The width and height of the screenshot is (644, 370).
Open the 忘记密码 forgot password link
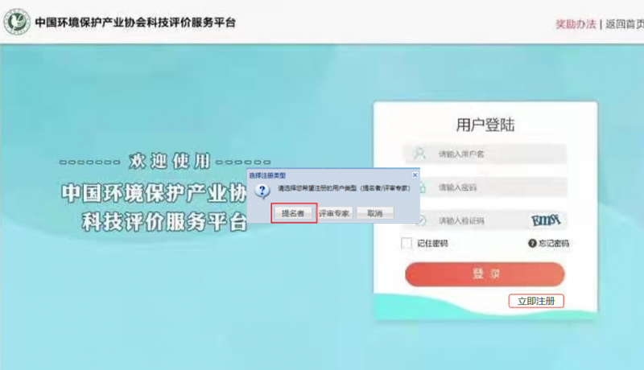[x=554, y=243]
